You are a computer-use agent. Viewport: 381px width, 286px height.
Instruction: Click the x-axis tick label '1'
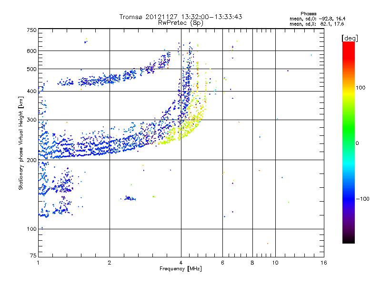pos(38,263)
